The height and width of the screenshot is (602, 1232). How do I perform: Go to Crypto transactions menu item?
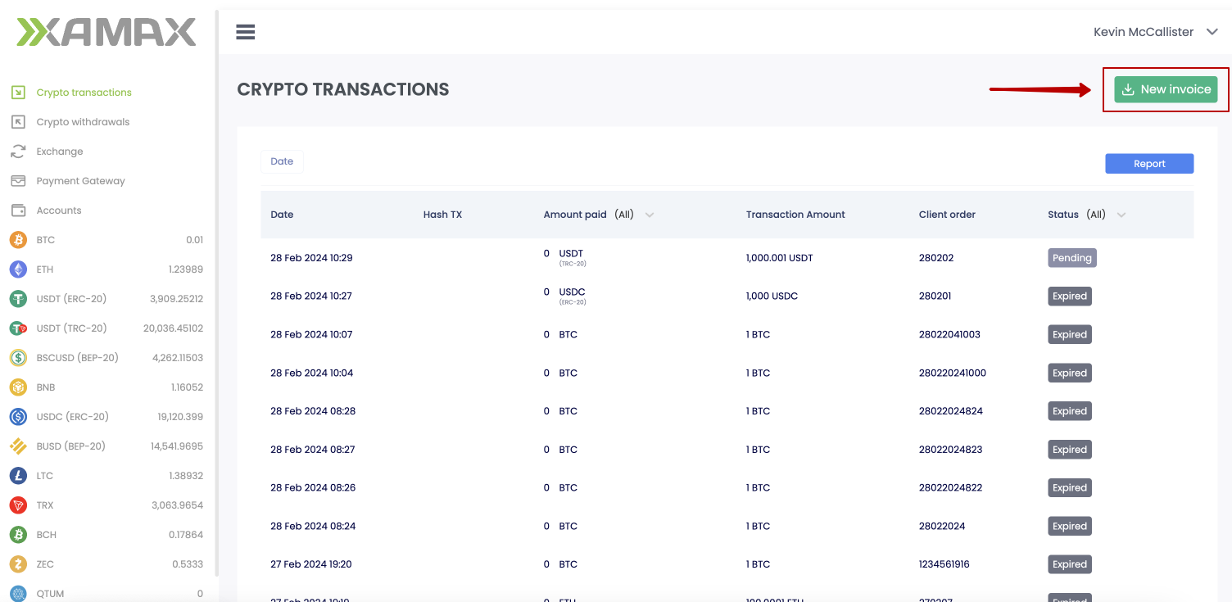pyautogui.click(x=84, y=93)
